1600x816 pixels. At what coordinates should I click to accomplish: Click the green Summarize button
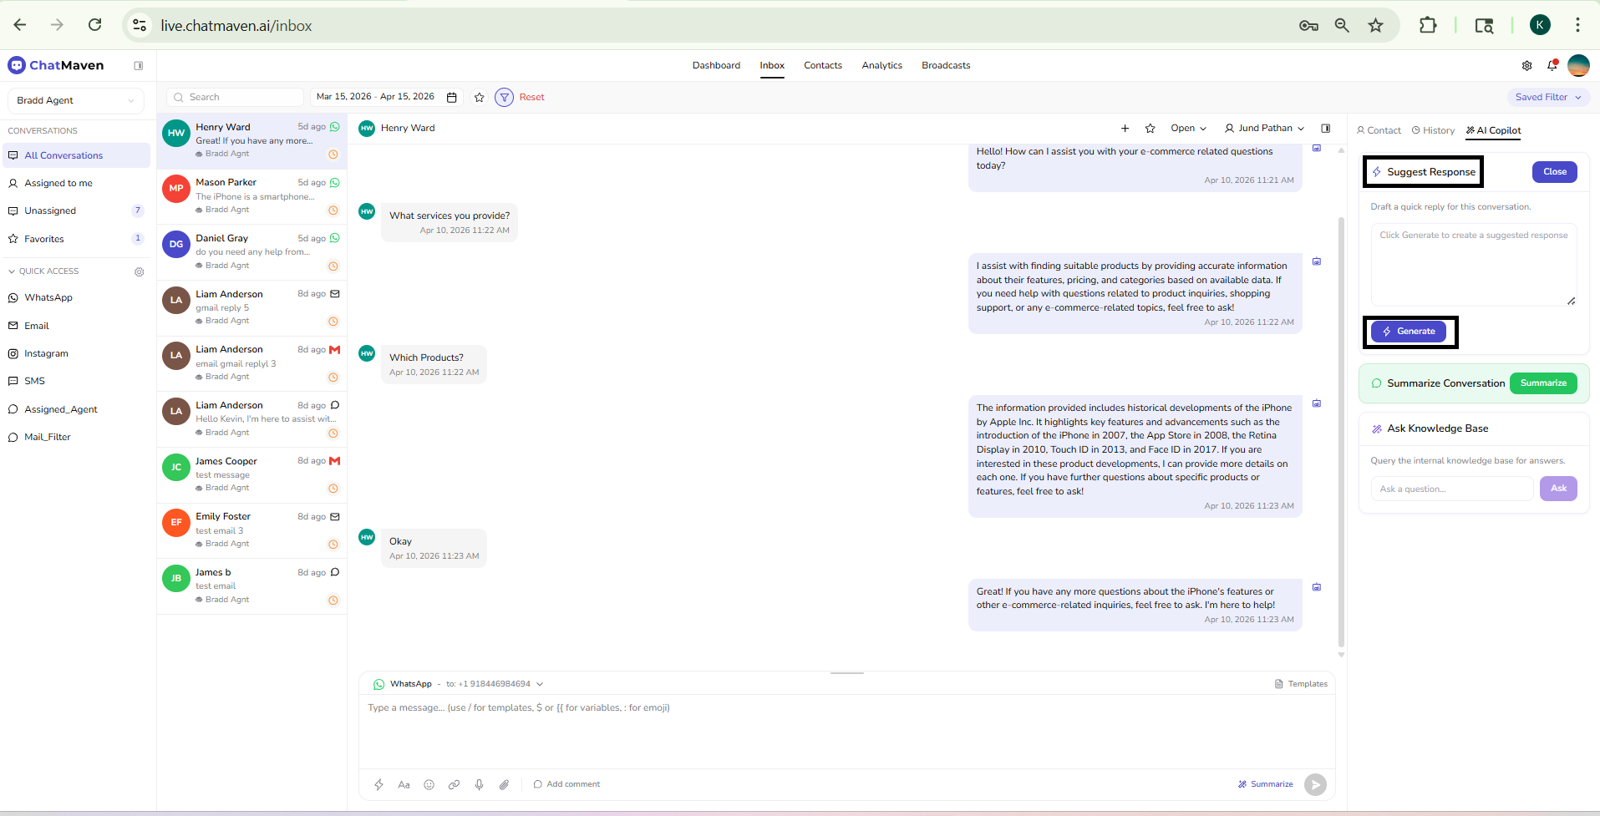[x=1542, y=383]
